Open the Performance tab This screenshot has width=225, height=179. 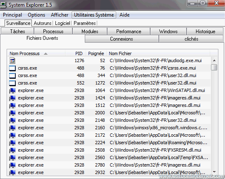click(129, 31)
